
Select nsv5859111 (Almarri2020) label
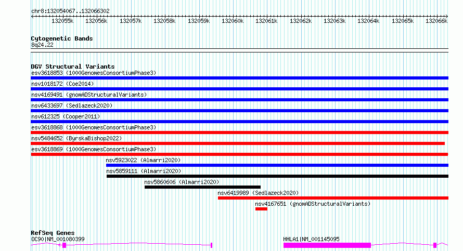click(144, 171)
